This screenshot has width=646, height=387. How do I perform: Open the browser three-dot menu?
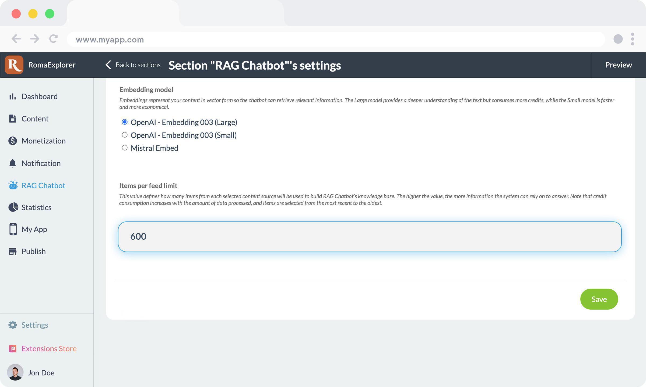(632, 39)
